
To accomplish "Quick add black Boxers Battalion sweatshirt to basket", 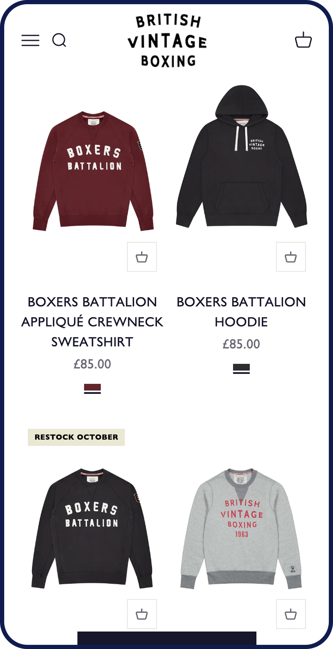I will click(142, 614).
